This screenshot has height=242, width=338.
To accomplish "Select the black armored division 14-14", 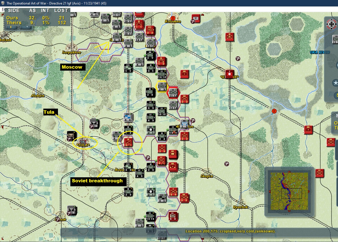I will (162, 74).
